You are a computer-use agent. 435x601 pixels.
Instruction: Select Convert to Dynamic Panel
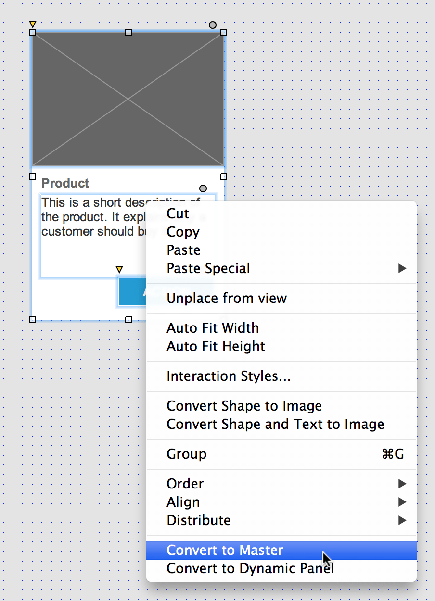(281, 568)
